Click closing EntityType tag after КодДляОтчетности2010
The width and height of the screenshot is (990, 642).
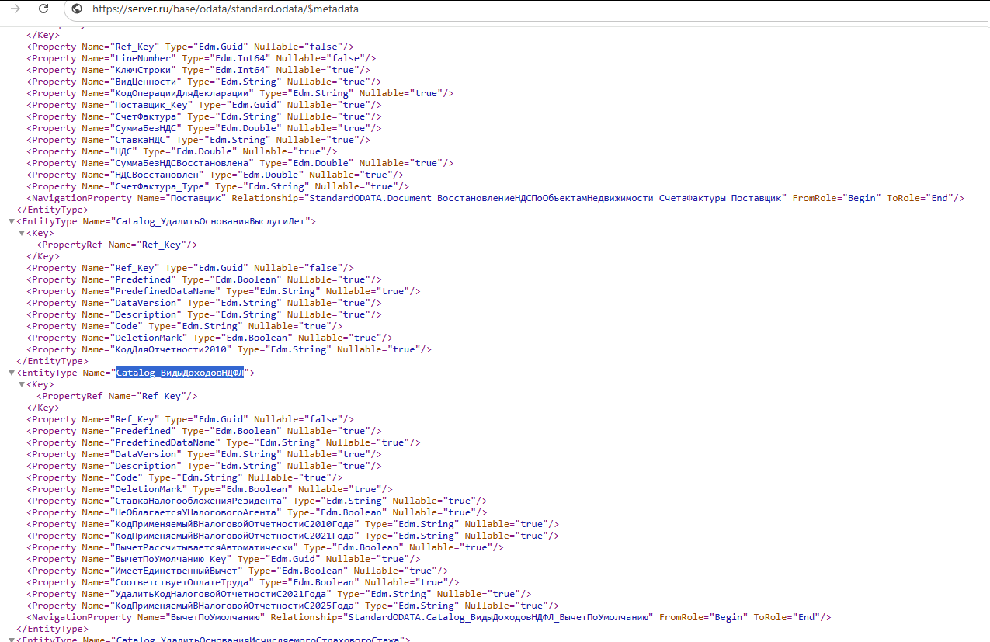pyautogui.click(x=52, y=361)
